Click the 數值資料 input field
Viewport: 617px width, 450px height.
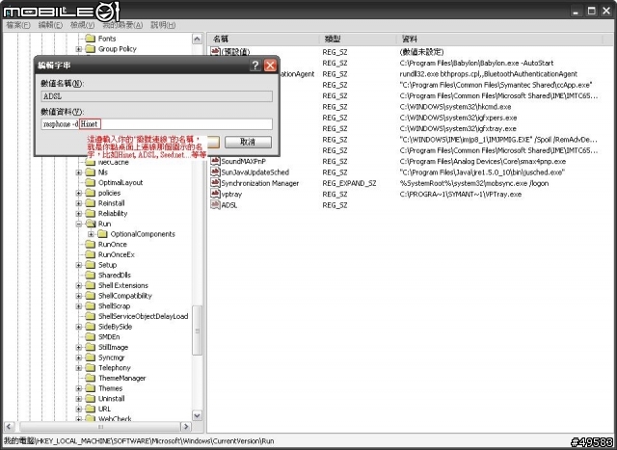click(156, 124)
